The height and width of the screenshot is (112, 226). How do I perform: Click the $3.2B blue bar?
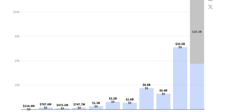pos(113,106)
